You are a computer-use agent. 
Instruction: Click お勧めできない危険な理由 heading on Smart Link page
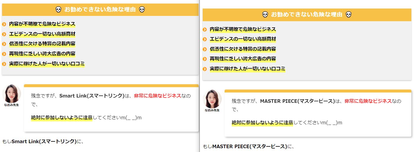(x=100, y=10)
